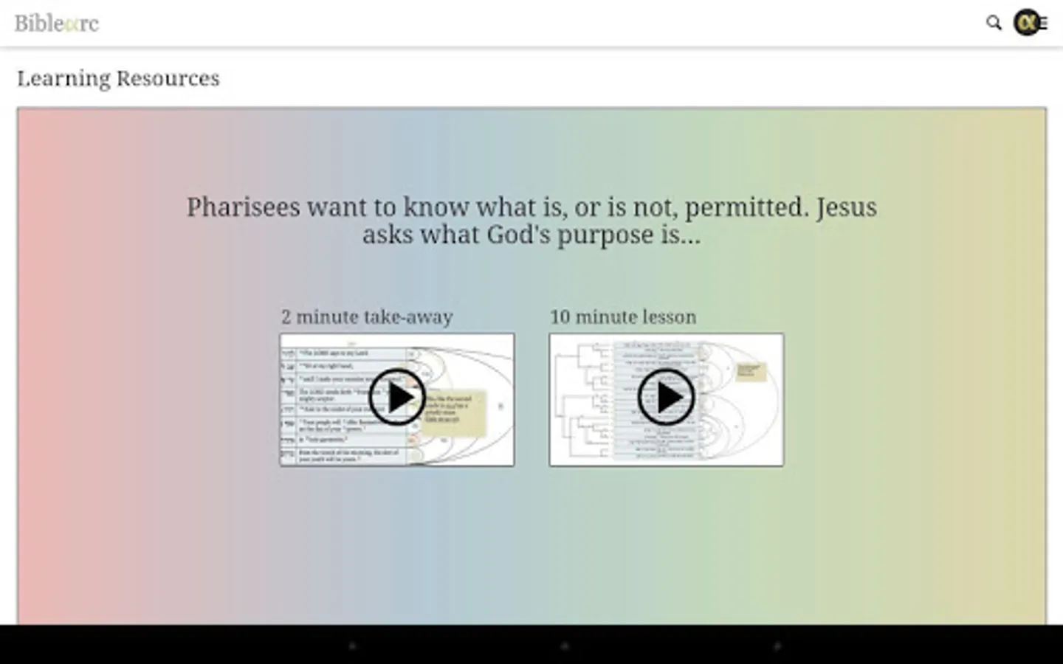This screenshot has width=1063, height=664.
Task: Select the '10 minute lesson' label
Action: (x=623, y=317)
